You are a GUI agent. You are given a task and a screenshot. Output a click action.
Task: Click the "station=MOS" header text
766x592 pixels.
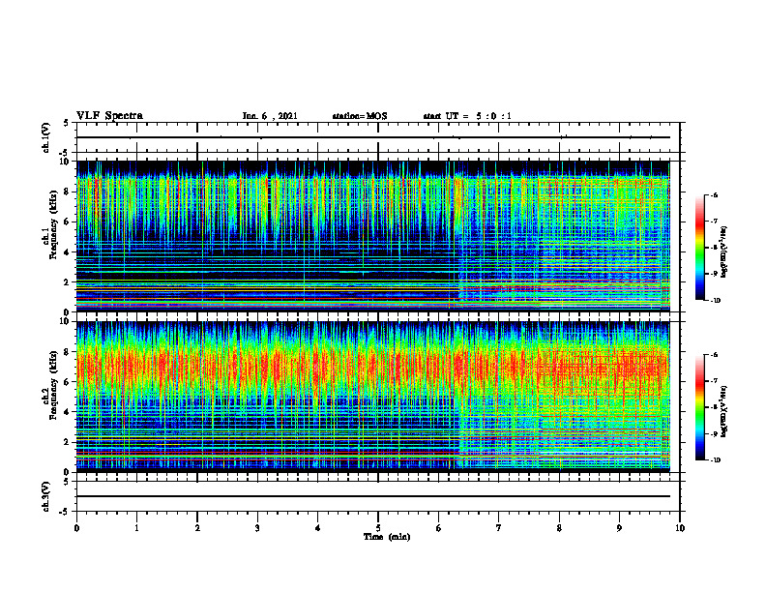pos(360,116)
